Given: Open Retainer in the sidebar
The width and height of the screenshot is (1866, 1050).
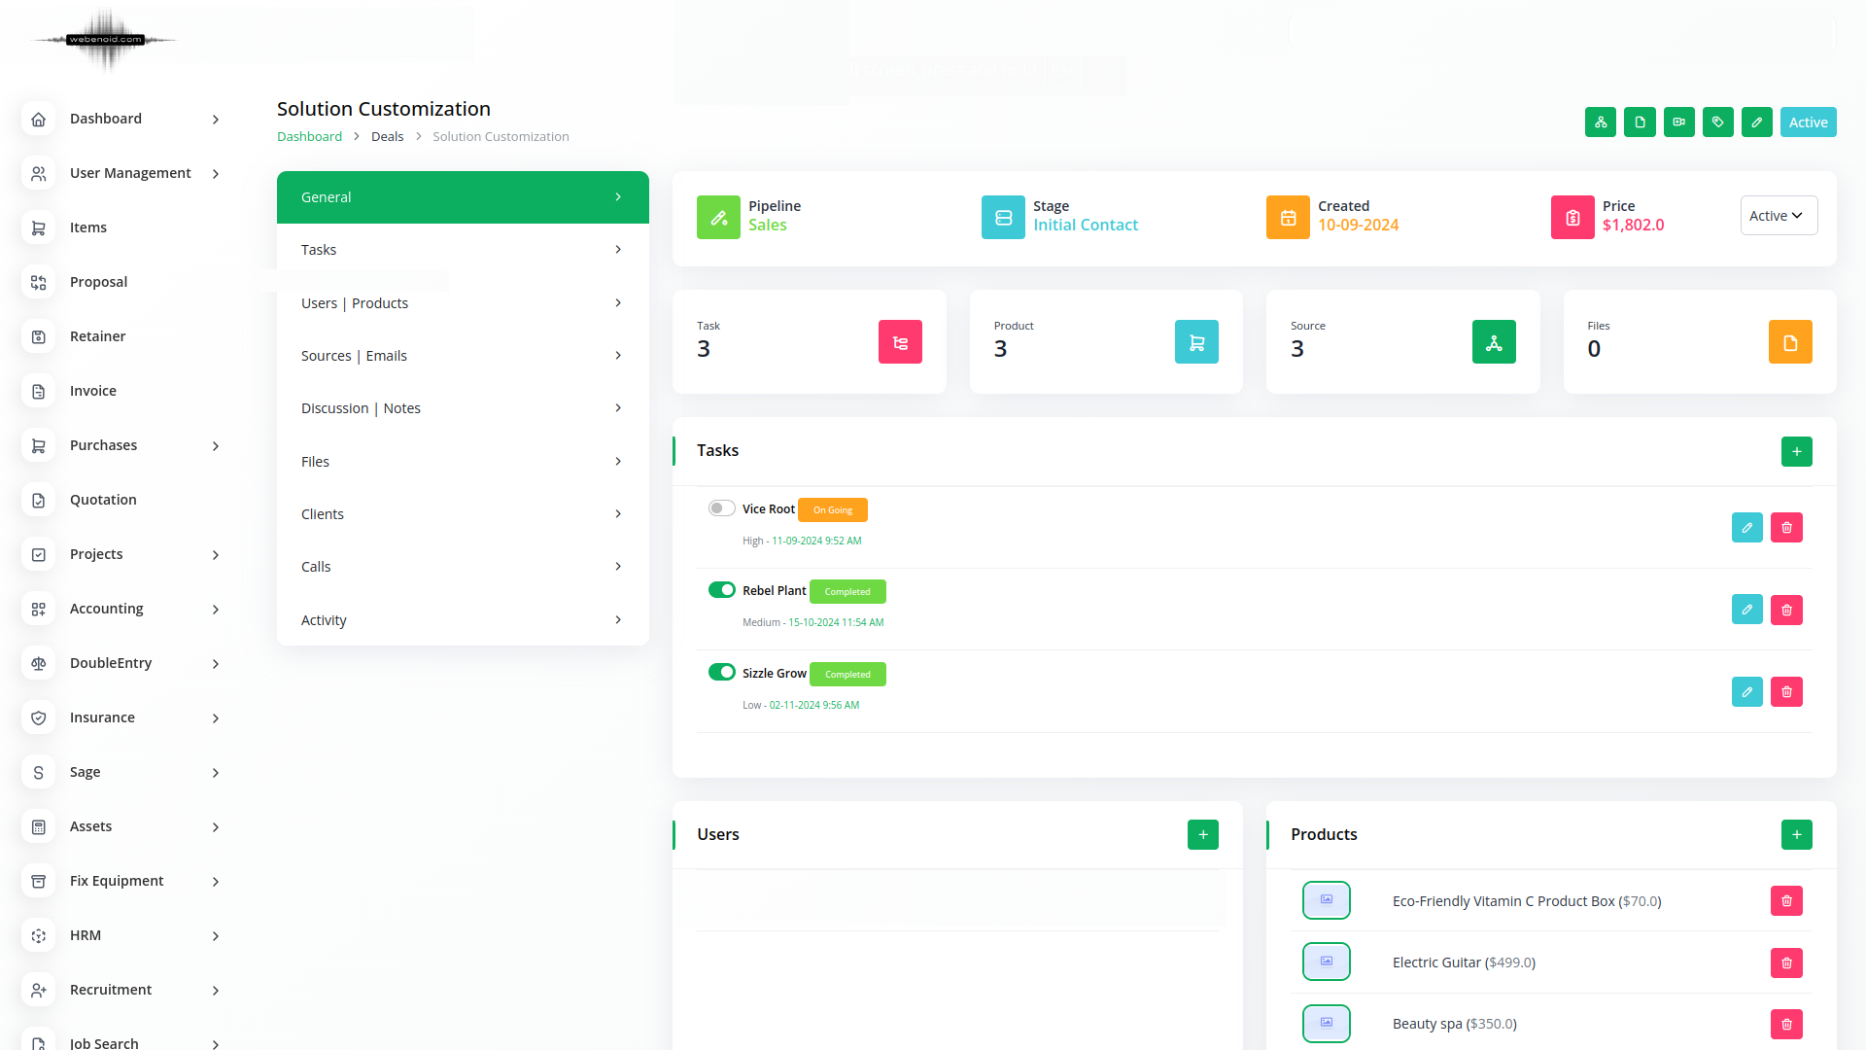Looking at the screenshot, I should (97, 336).
